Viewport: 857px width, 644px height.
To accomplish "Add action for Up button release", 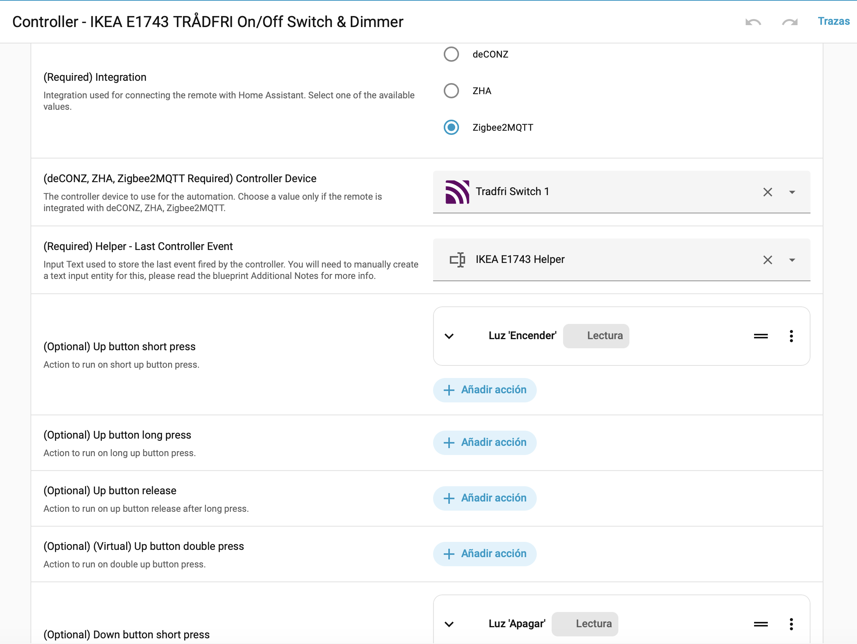I will 484,498.
